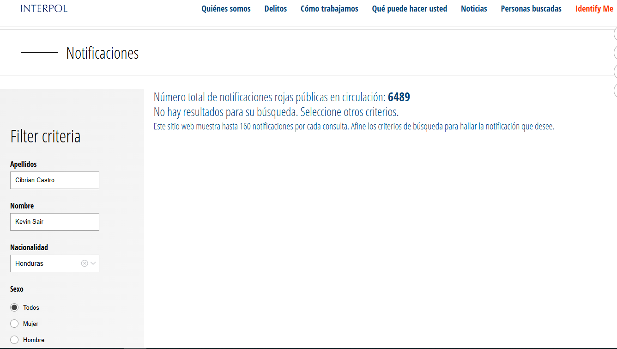This screenshot has width=617, height=349.
Task: Click the Apellidos field with Cibrian Castro
Action: coord(54,180)
